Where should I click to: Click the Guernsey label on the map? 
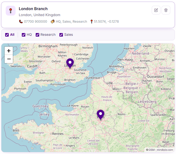click(x=40, y=106)
